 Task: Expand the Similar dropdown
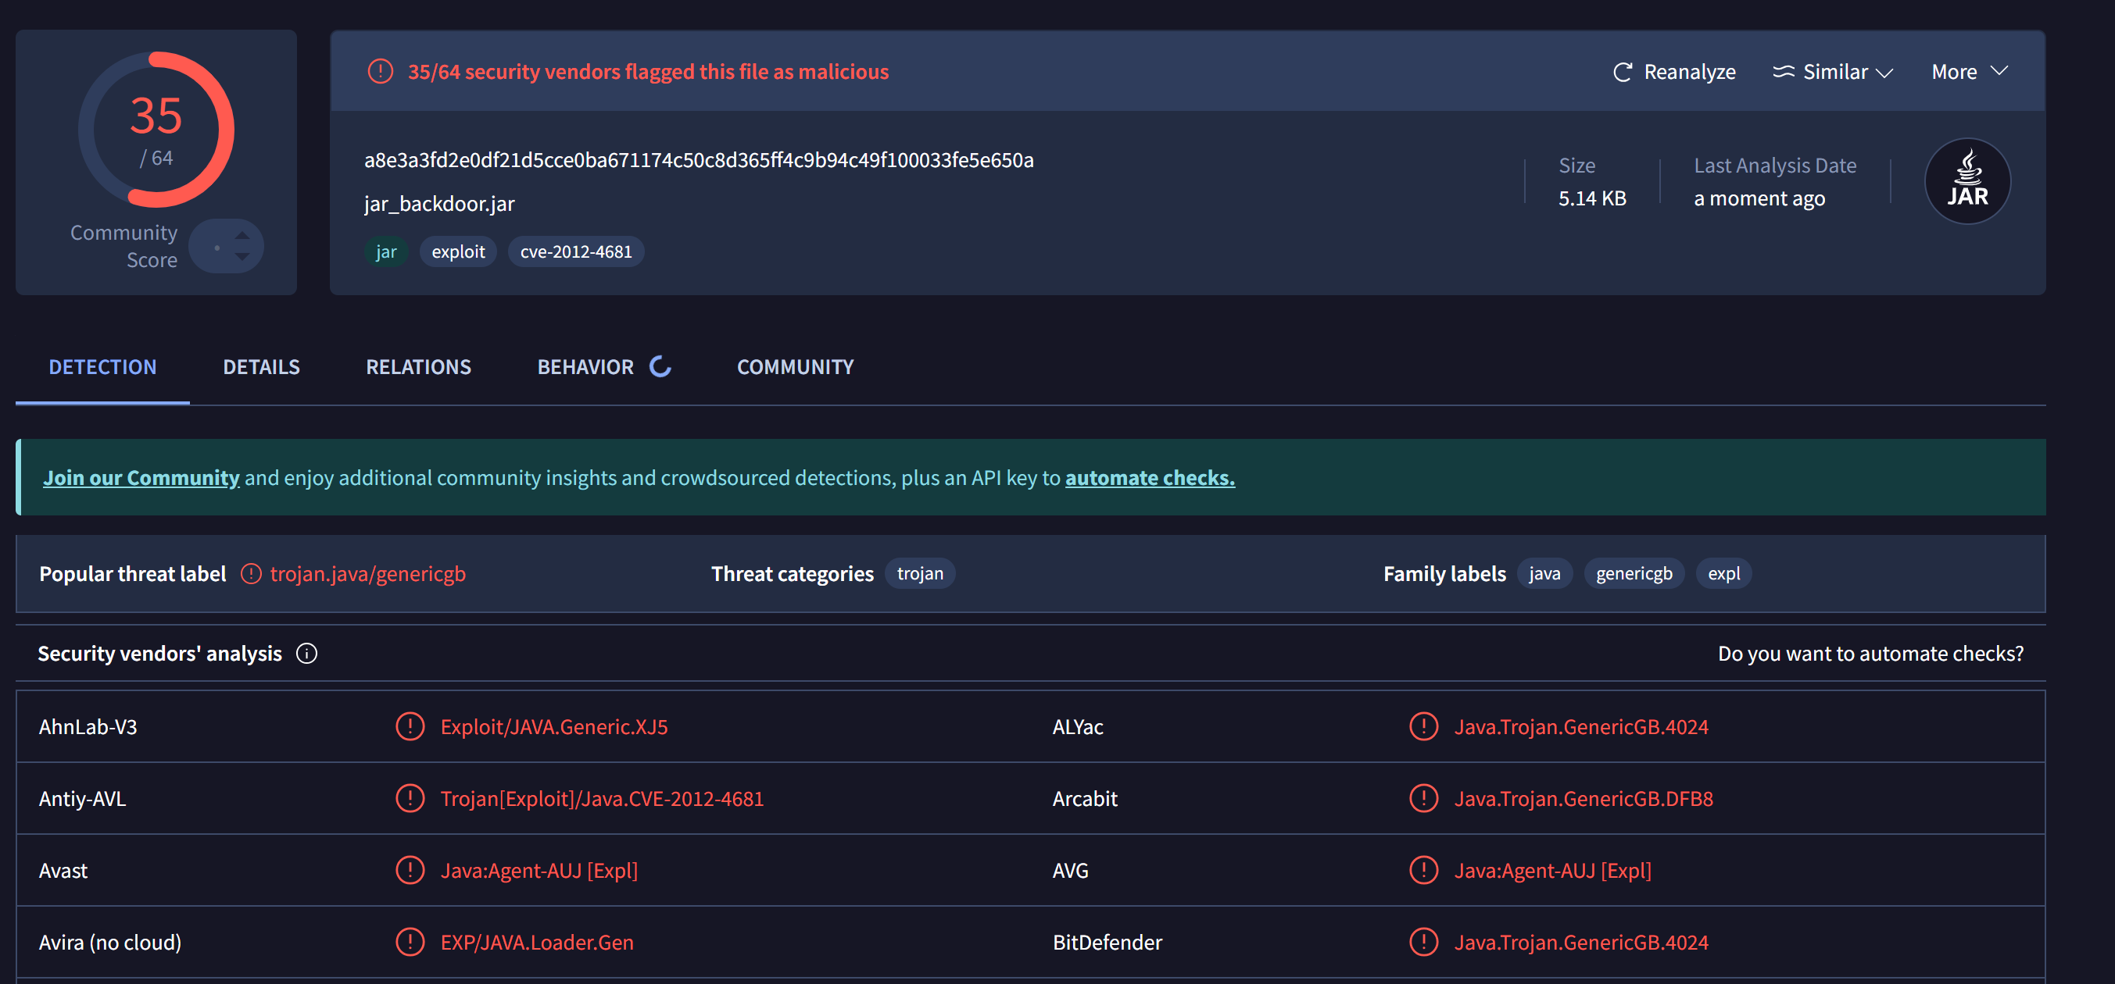(x=1833, y=72)
